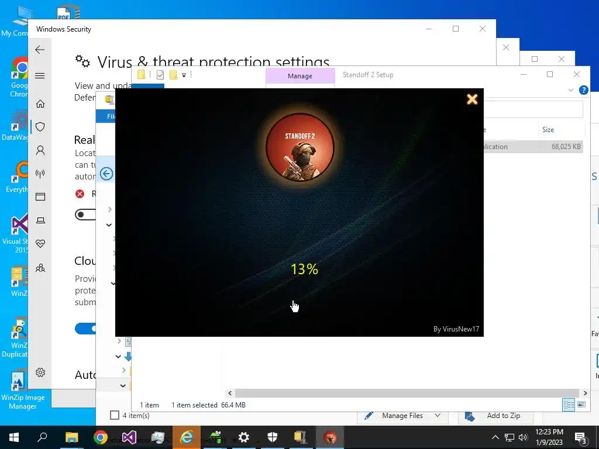The height and width of the screenshot is (449, 599).
Task: Open Explorer Help blue question mark
Action: tap(583, 90)
